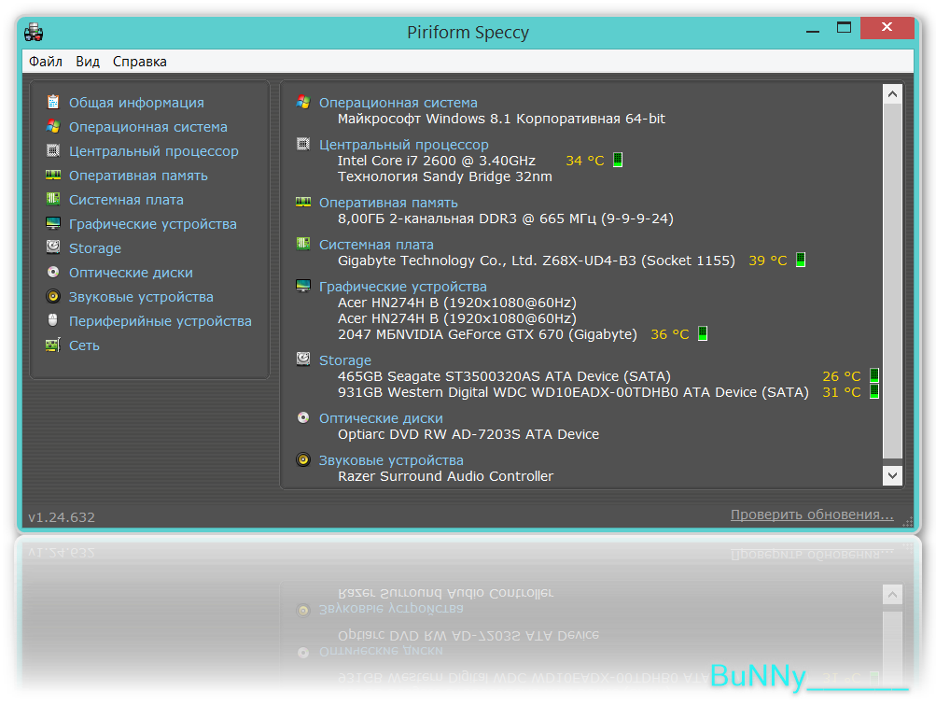The height and width of the screenshot is (705, 936).
Task: Open the Файл menu
Action: [x=46, y=62]
